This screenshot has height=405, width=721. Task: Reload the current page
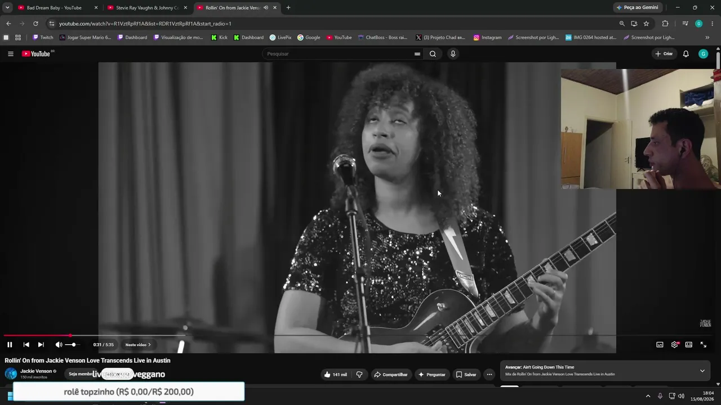click(35, 24)
